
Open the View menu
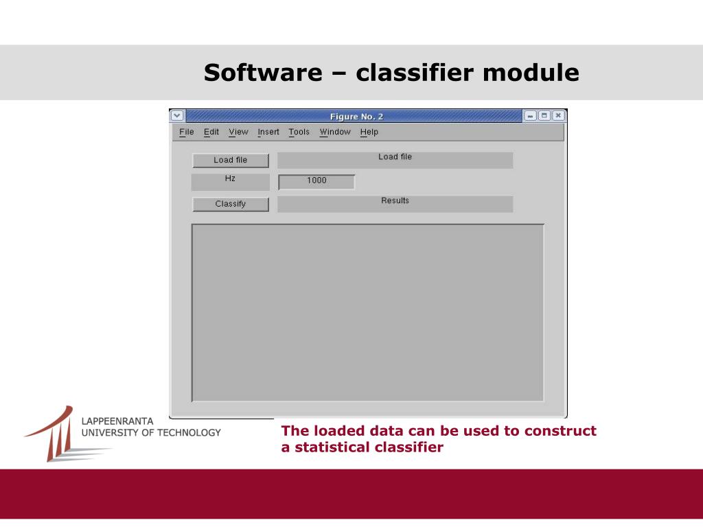click(238, 132)
